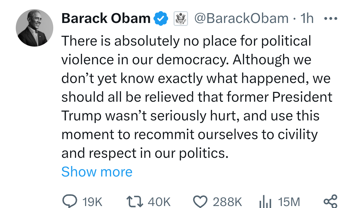Open view analytics bar chart icon
355x208 pixels.
click(265, 201)
